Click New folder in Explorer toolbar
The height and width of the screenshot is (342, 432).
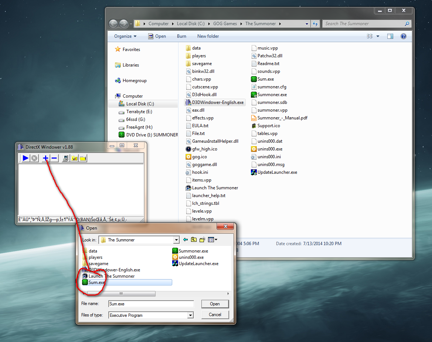[x=208, y=36]
